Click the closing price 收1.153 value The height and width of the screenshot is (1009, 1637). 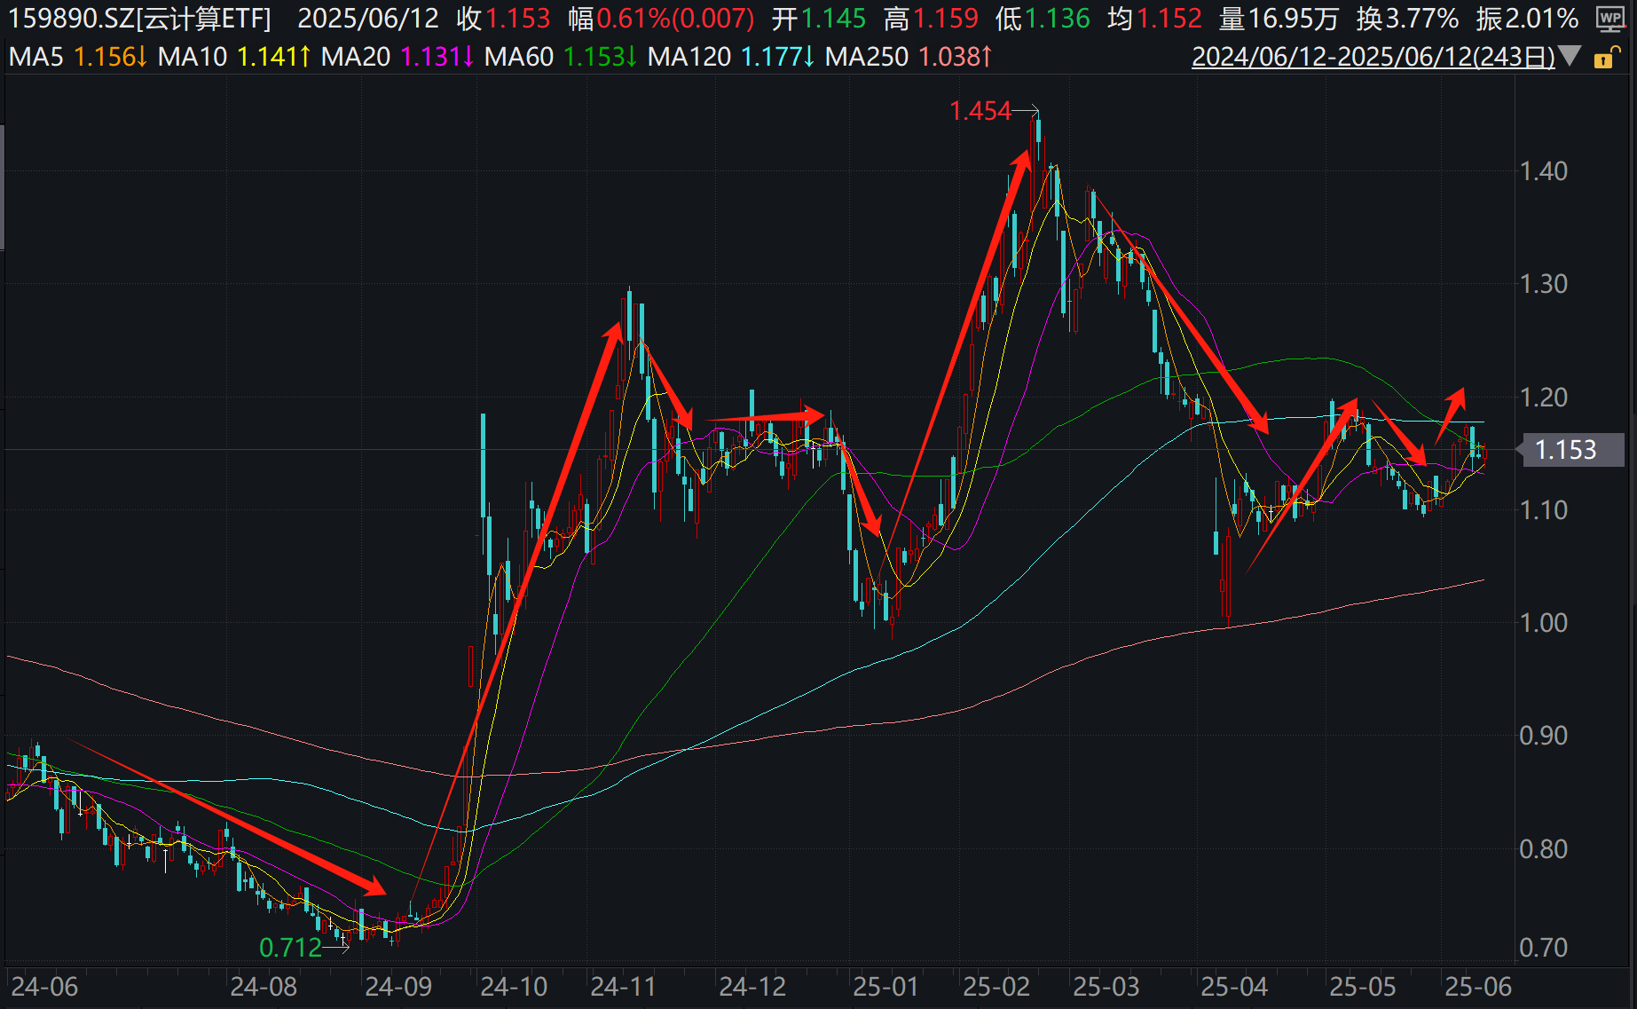pyautogui.click(x=504, y=18)
